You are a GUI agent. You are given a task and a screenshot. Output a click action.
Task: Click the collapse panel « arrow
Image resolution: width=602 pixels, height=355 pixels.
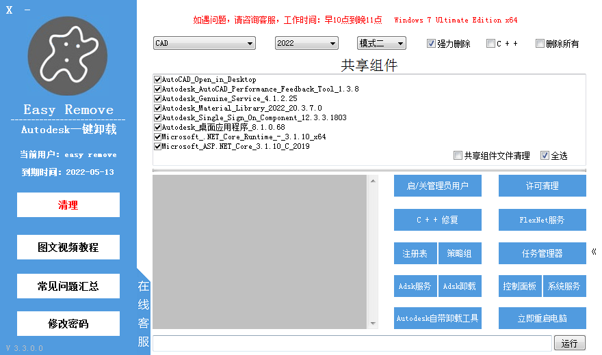[594, 252]
